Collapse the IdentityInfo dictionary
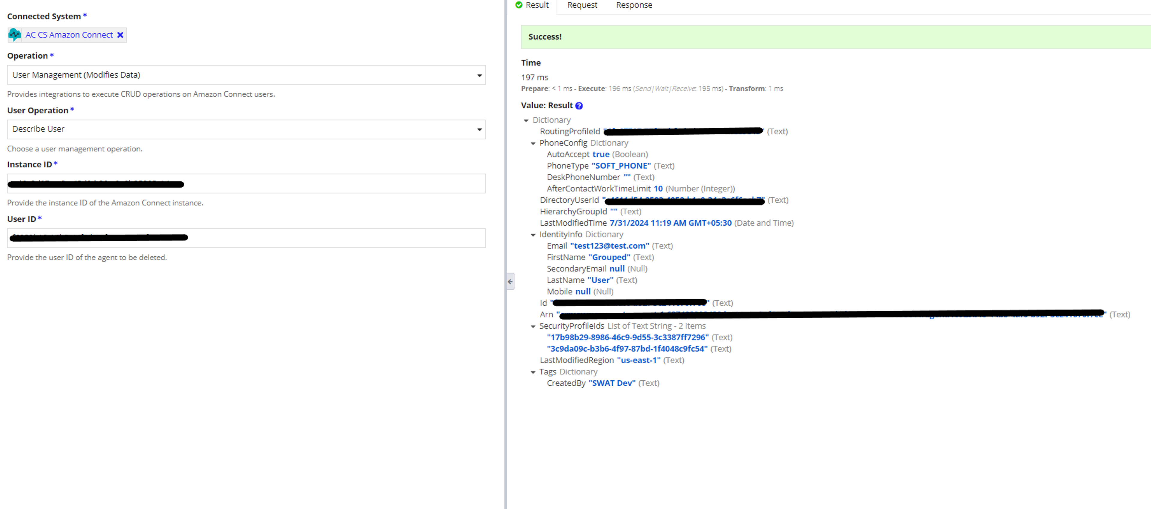1151x509 pixels. (x=533, y=235)
